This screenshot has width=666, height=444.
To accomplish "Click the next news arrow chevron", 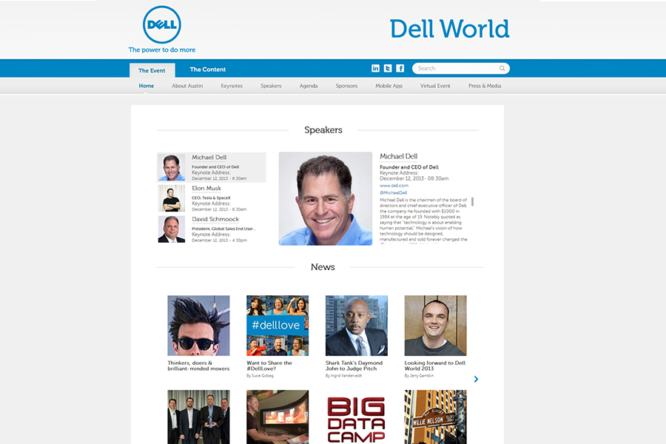I will 476,379.
